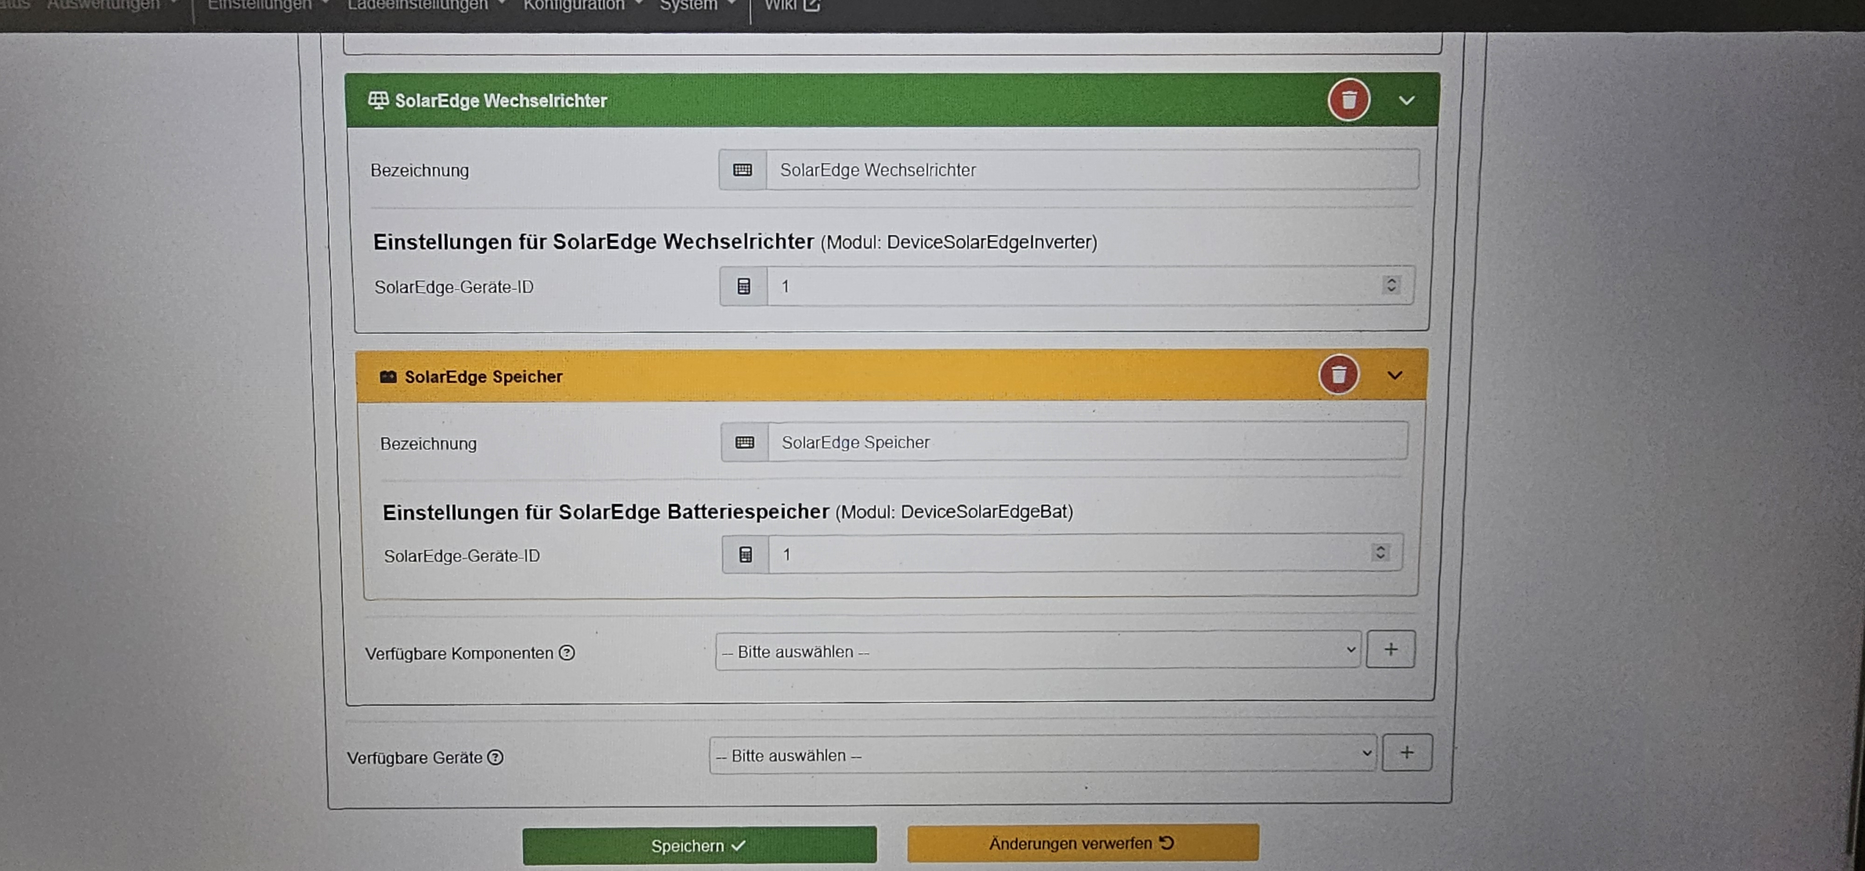1865x871 pixels.
Task: Click the Speichern button
Action: [698, 845]
